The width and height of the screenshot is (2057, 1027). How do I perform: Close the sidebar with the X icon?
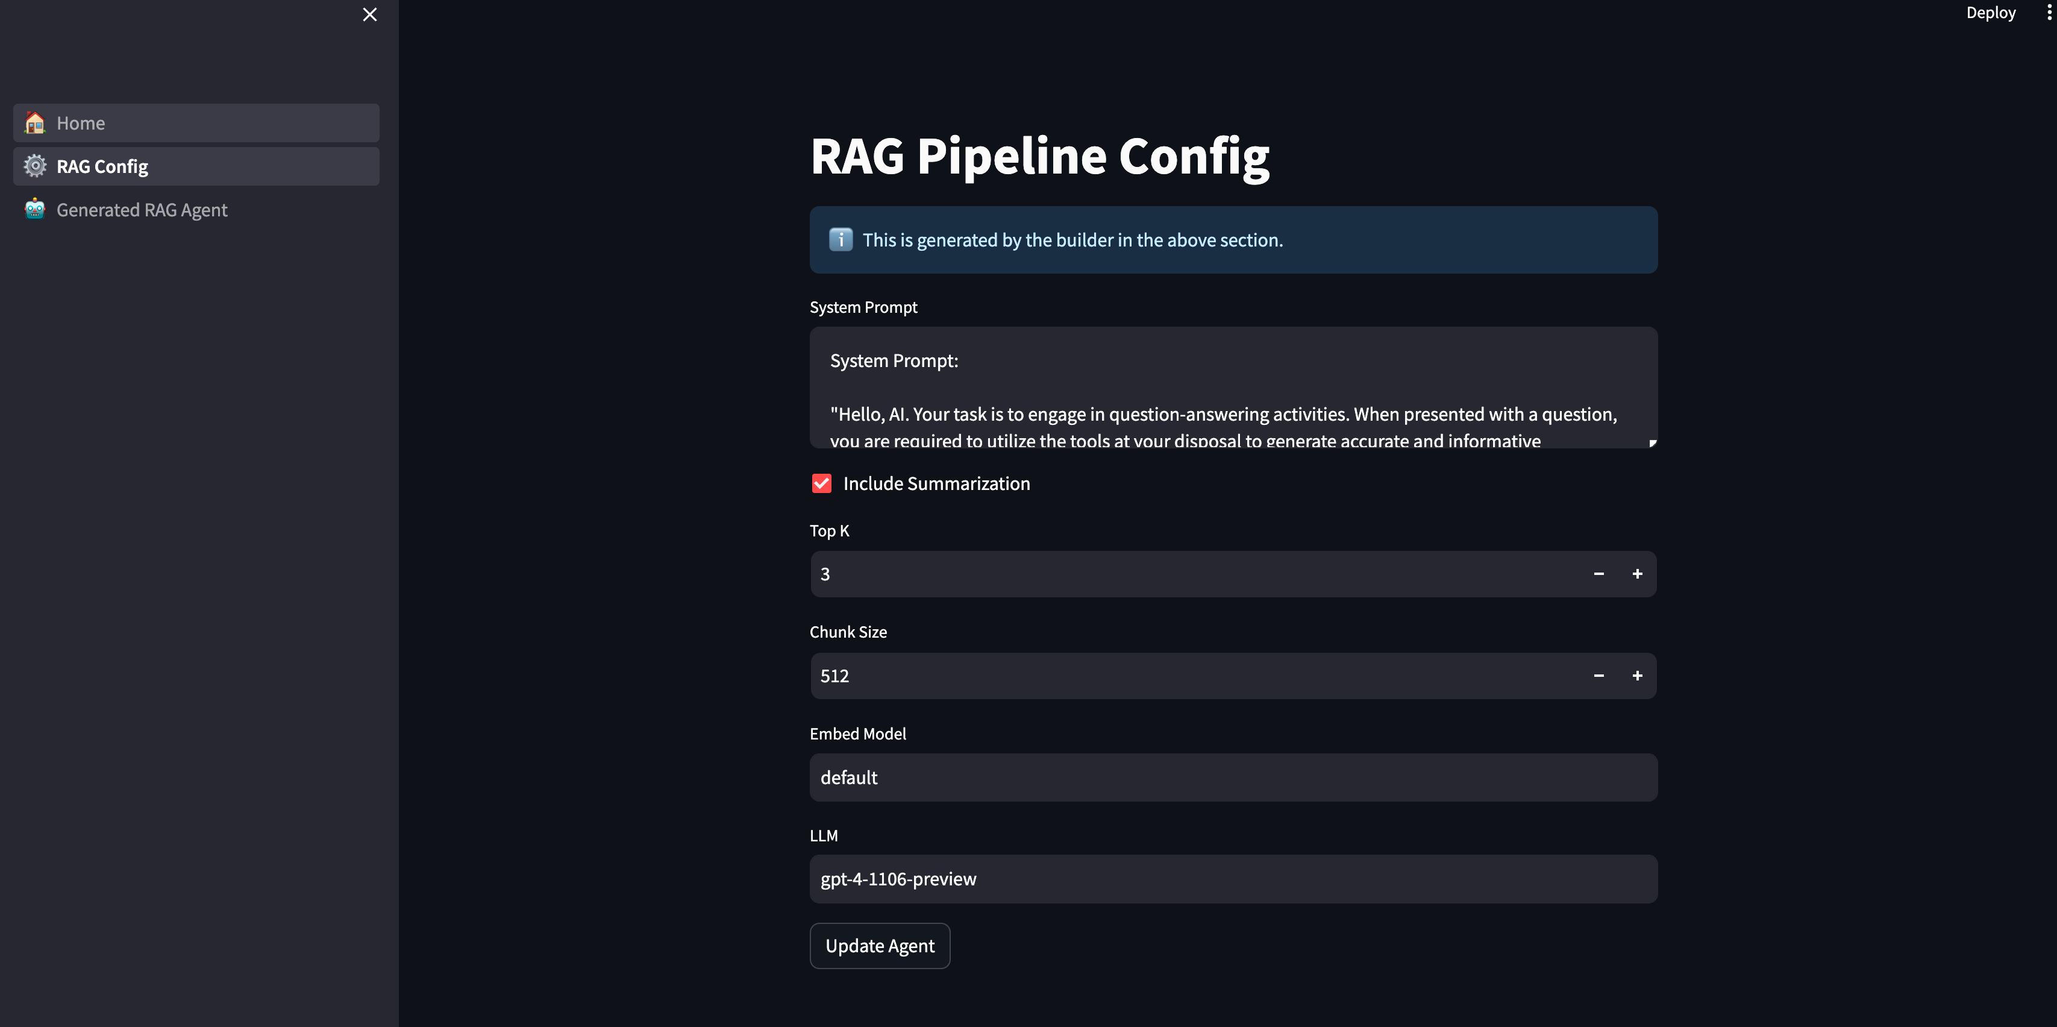click(x=369, y=14)
